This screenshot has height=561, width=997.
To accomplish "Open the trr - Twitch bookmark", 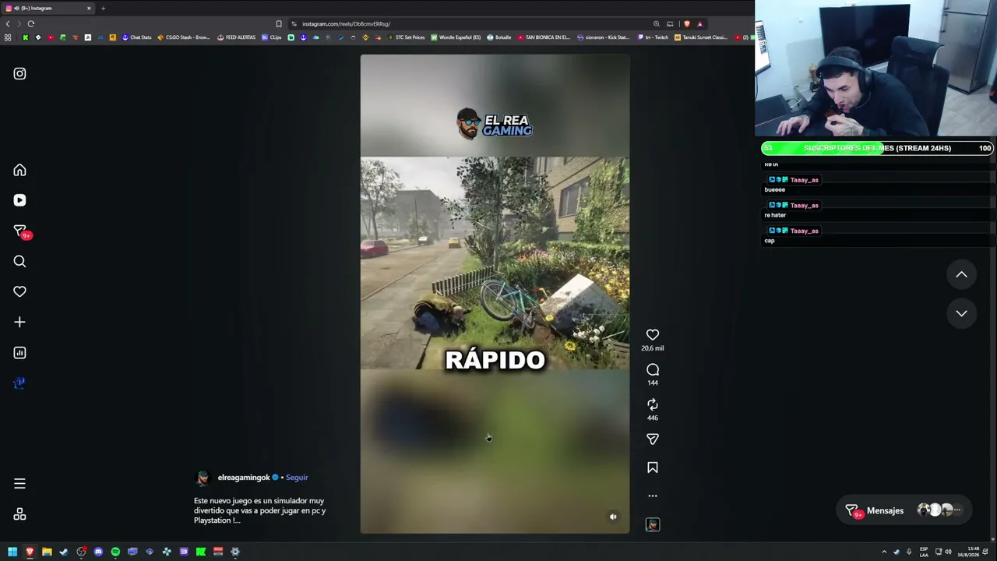I will click(x=653, y=37).
